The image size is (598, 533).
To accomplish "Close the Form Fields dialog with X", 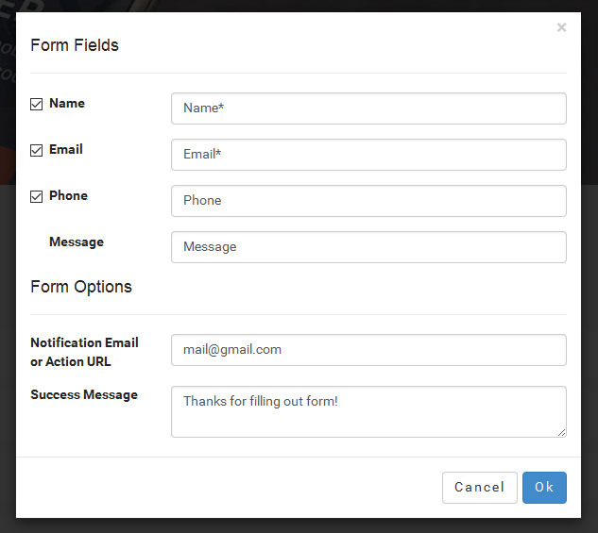I will pos(561,27).
